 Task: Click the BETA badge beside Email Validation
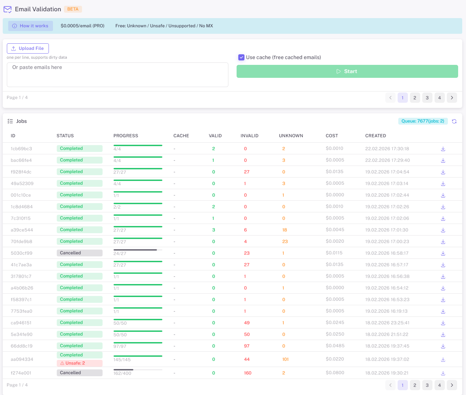click(x=73, y=9)
